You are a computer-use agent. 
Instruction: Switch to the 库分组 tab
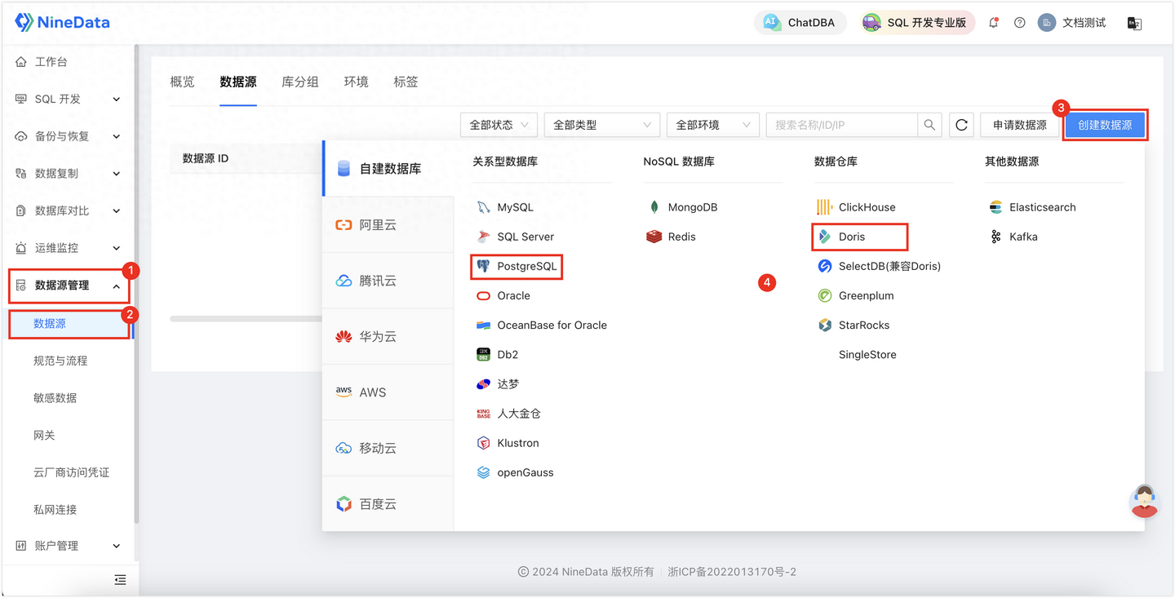tap(299, 82)
